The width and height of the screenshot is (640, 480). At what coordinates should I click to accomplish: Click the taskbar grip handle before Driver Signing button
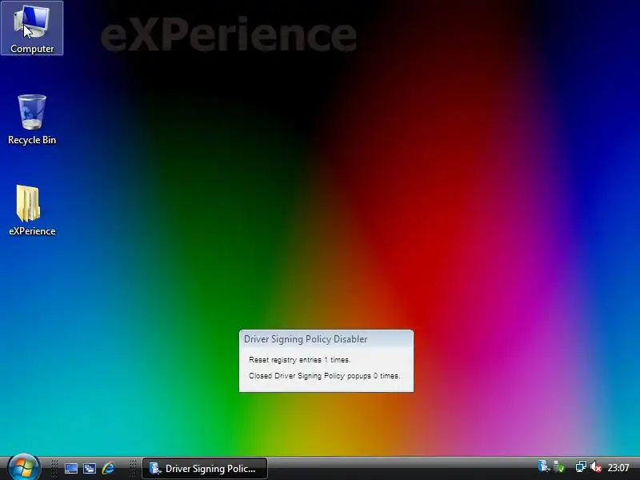coord(133,468)
